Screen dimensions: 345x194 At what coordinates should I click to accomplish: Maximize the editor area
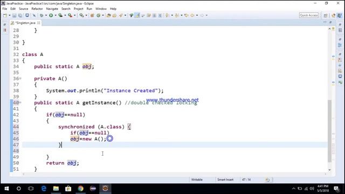(x=330, y=22)
